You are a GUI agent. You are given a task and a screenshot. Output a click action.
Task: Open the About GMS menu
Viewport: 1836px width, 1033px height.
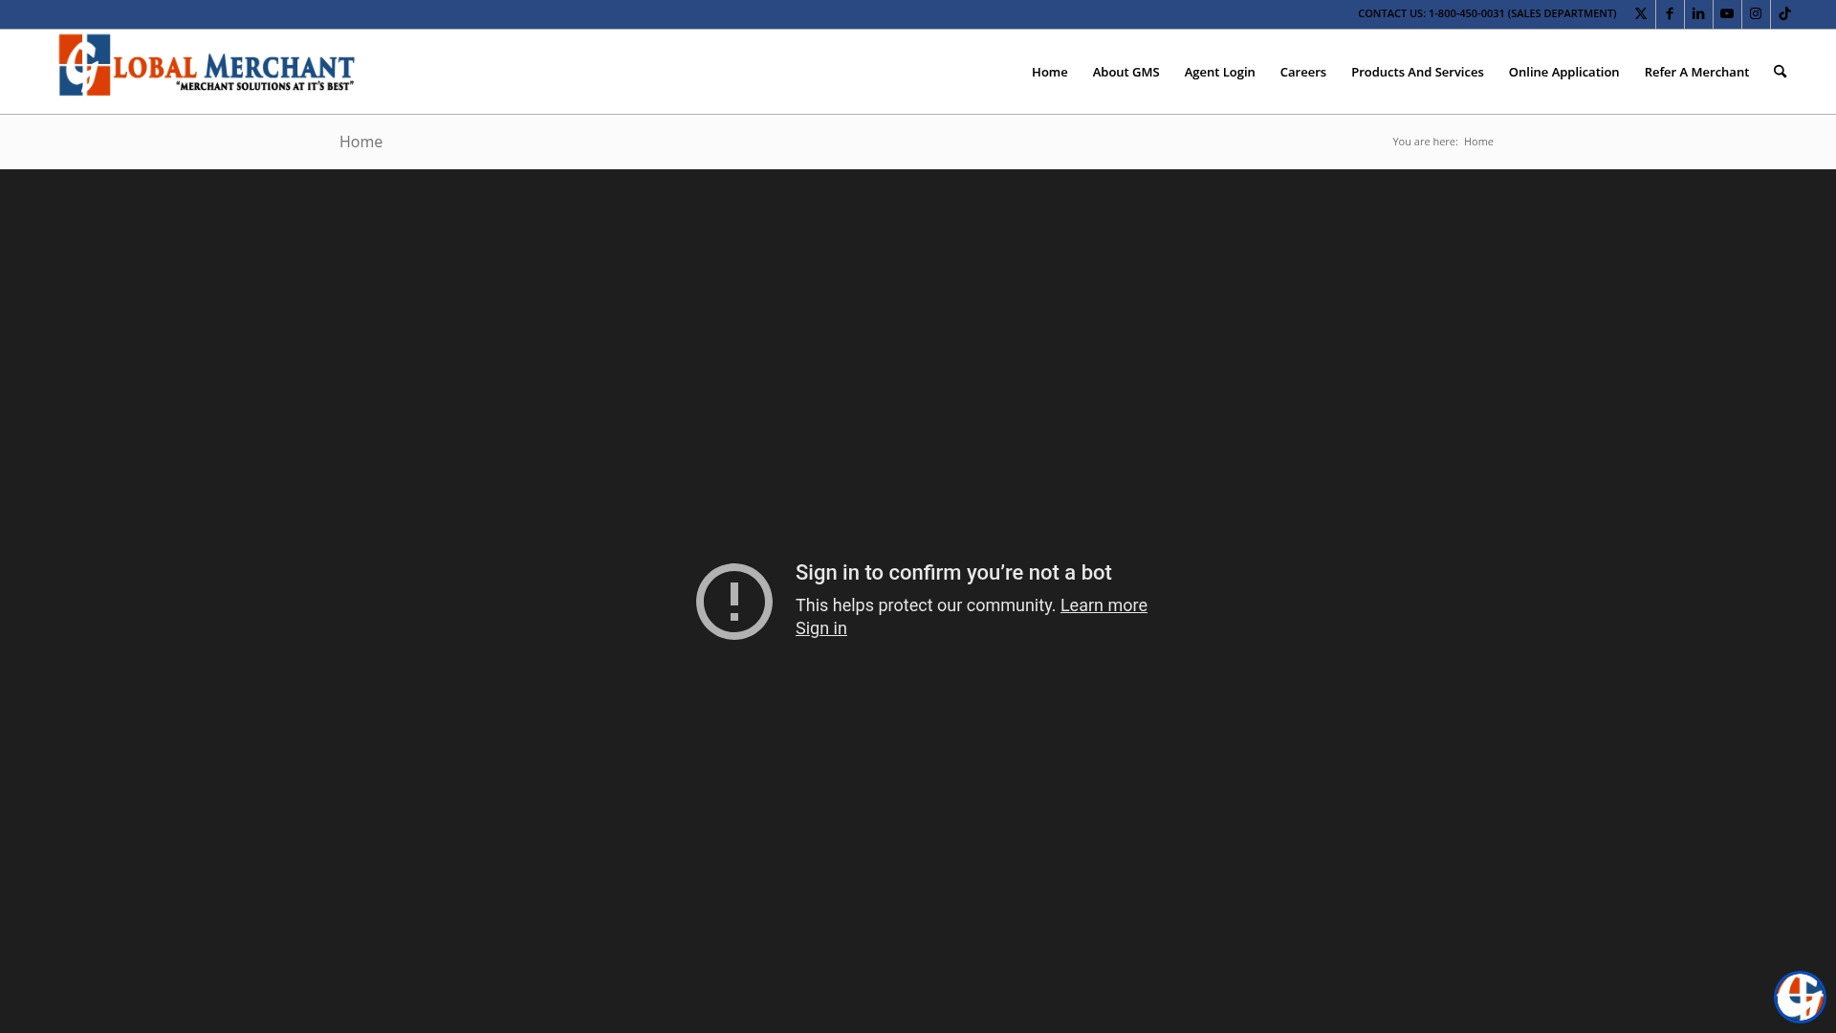point(1126,72)
